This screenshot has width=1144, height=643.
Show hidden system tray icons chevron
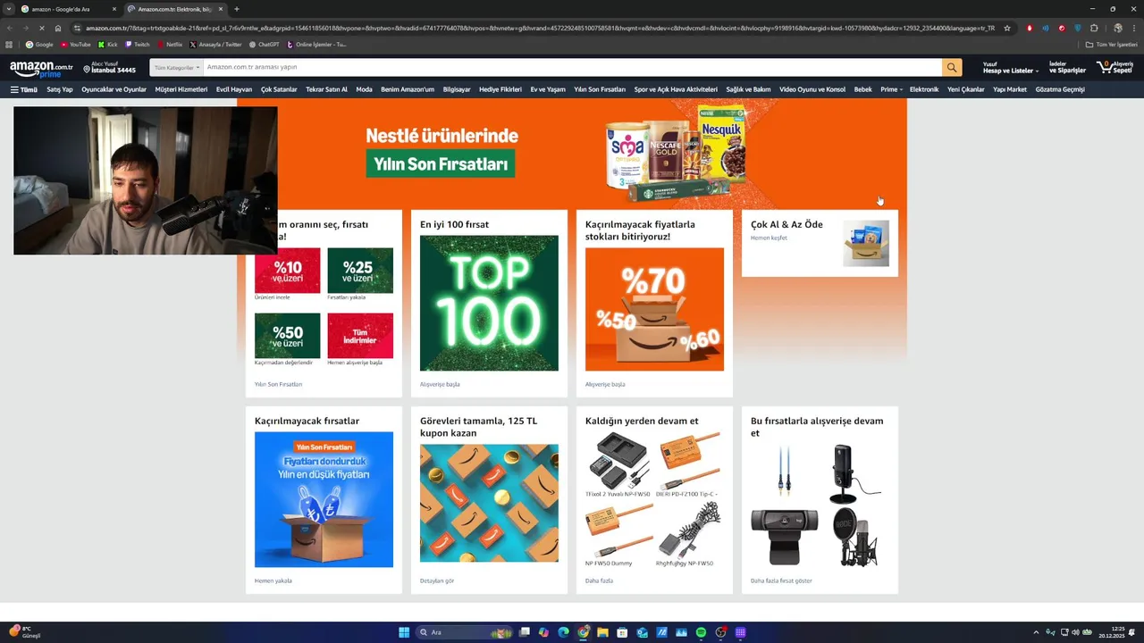click(x=1036, y=632)
